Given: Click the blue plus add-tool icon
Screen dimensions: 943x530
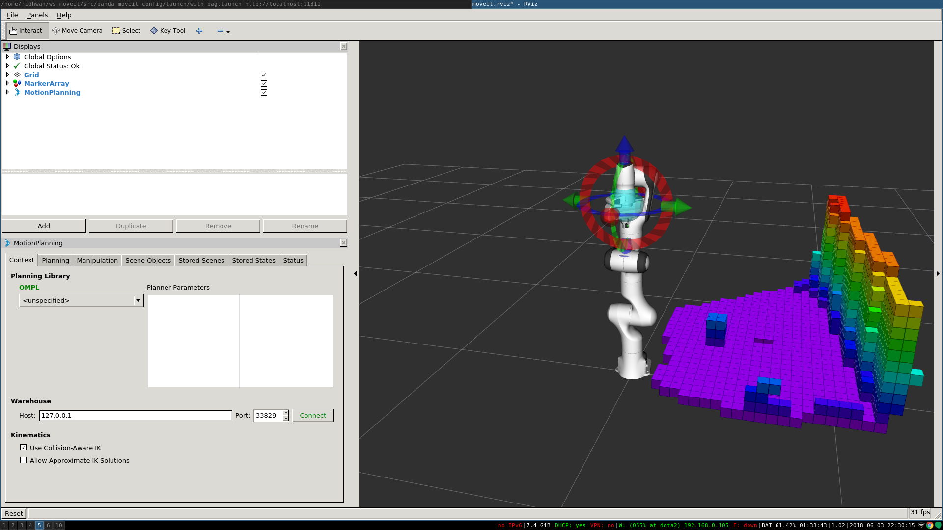Looking at the screenshot, I should click(199, 31).
